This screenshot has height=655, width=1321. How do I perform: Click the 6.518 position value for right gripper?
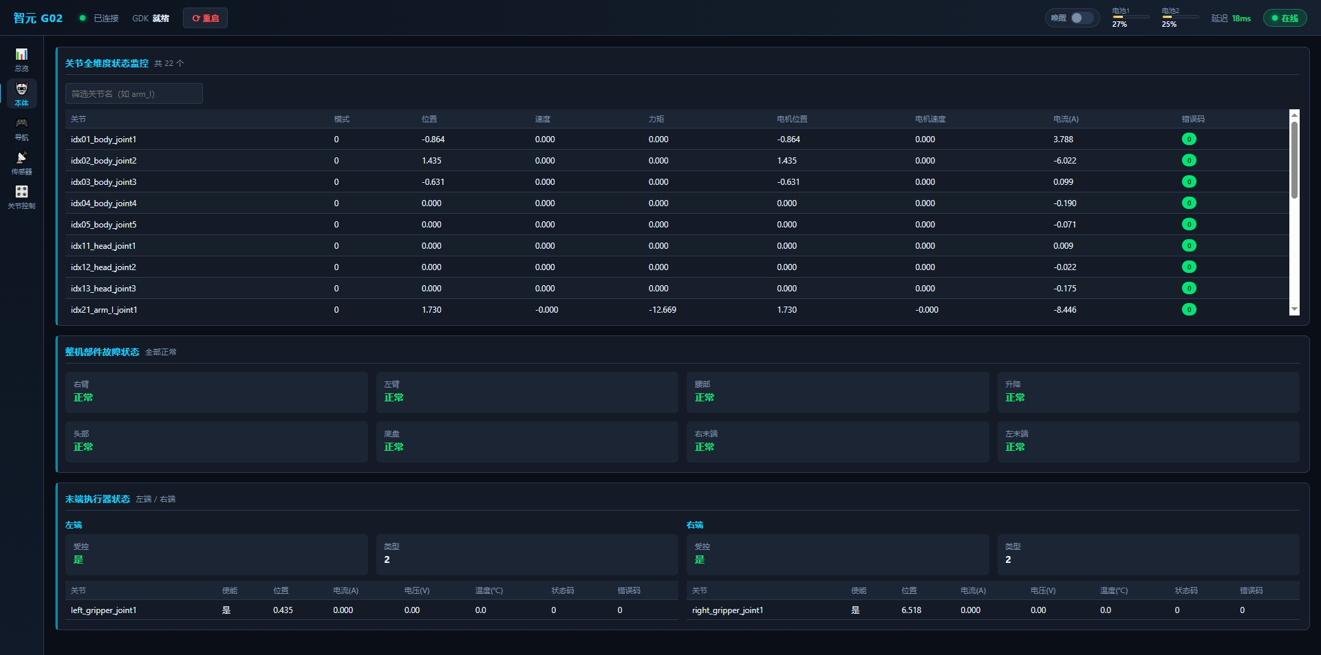pos(911,610)
